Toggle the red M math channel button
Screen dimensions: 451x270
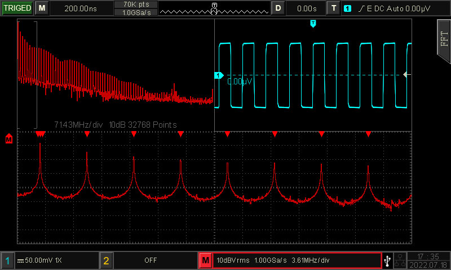pos(206,260)
